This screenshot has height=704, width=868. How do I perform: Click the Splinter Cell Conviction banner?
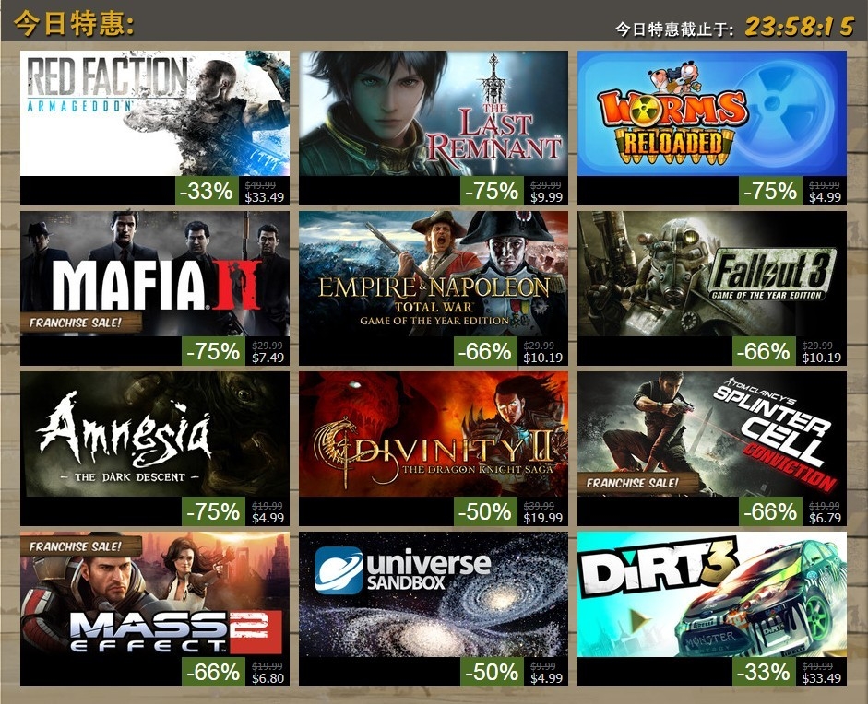click(x=712, y=434)
